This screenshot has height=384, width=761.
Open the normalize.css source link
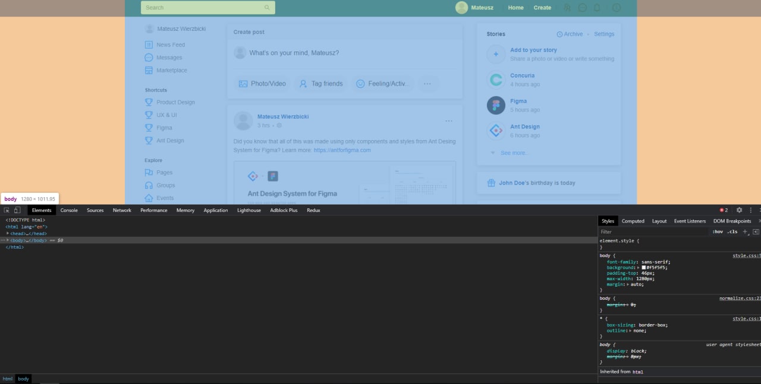pos(740,298)
